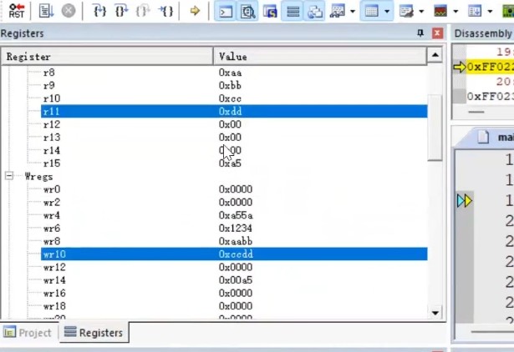Click the Registers panel scrollbar down arrow
Screen dimensions: 514x352
point(435,312)
